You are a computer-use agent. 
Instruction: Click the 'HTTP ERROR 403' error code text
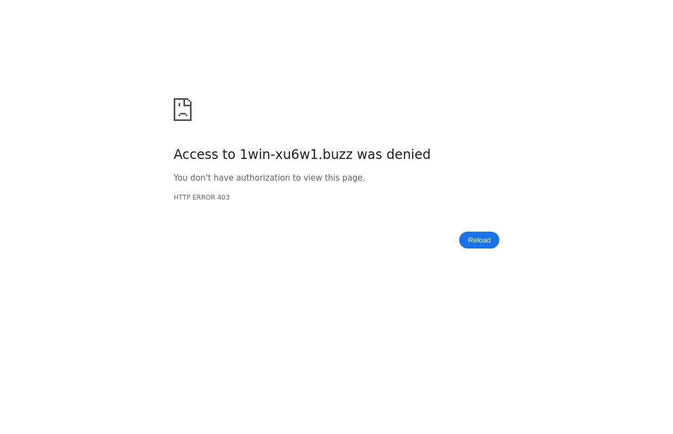201,197
